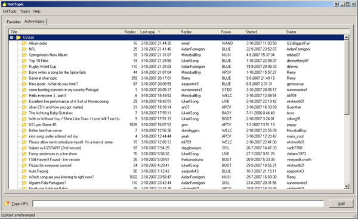
Task: Select the Which song are you listening to right now? topic
Action: (x=61, y=177)
